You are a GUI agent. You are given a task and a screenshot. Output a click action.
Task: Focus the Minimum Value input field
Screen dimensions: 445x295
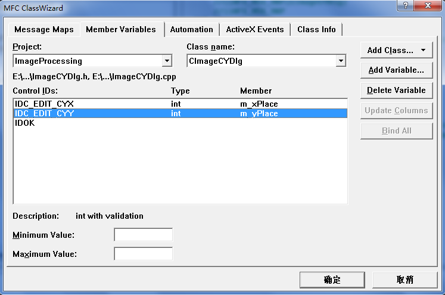[144, 235]
